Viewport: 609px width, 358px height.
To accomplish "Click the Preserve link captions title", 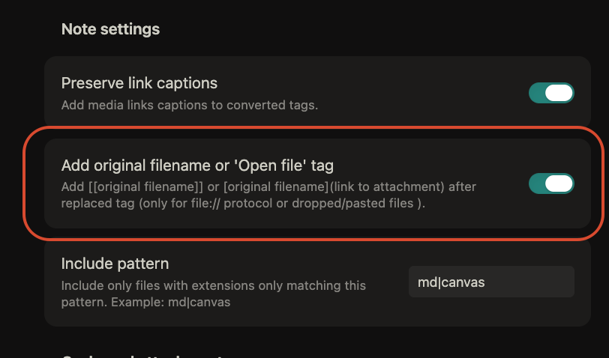I will coord(139,82).
